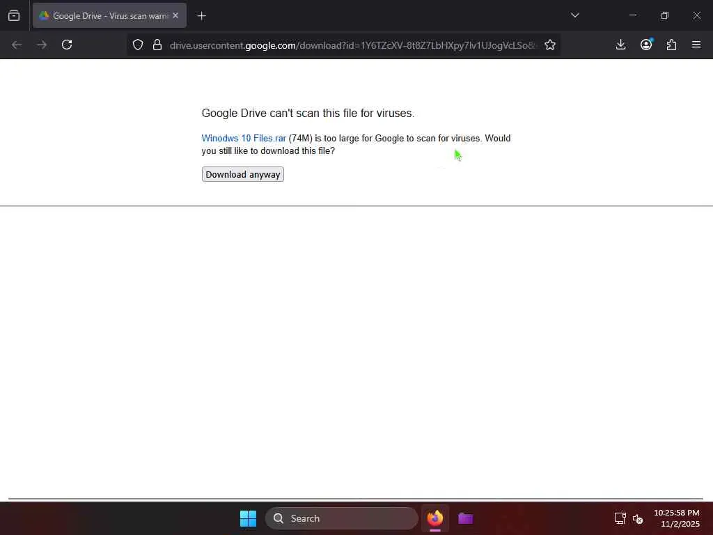The width and height of the screenshot is (713, 535).
Task: View site security lock information
Action: [x=157, y=45]
